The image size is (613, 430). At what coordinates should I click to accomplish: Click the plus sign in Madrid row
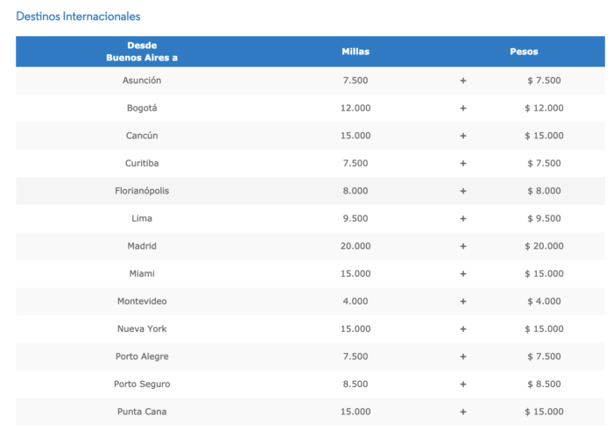click(x=463, y=246)
